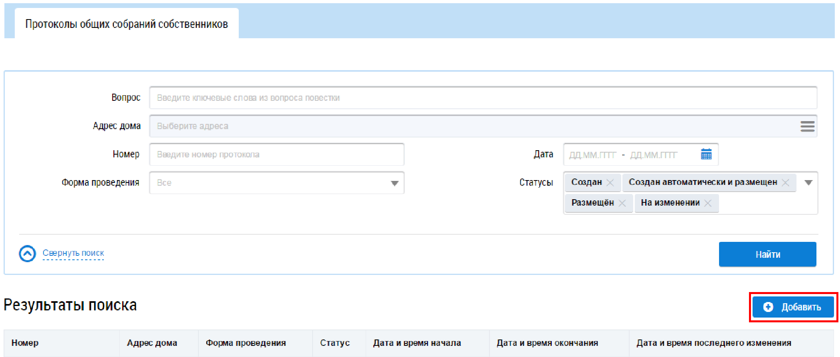Remove the 'Размещён' status tag
Image resolution: width=840 pixels, height=357 pixels.
[622, 203]
